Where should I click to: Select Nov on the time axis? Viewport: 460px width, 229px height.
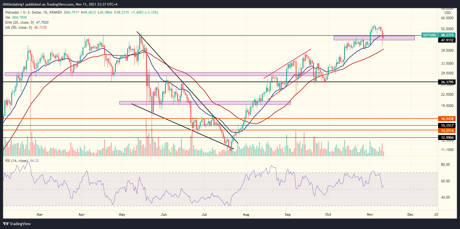coord(370,215)
